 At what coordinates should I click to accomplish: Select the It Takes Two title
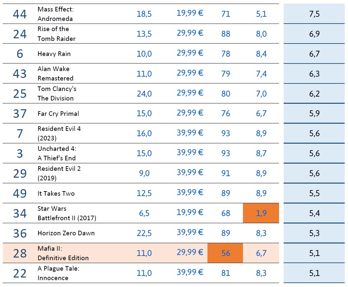[x=56, y=193]
